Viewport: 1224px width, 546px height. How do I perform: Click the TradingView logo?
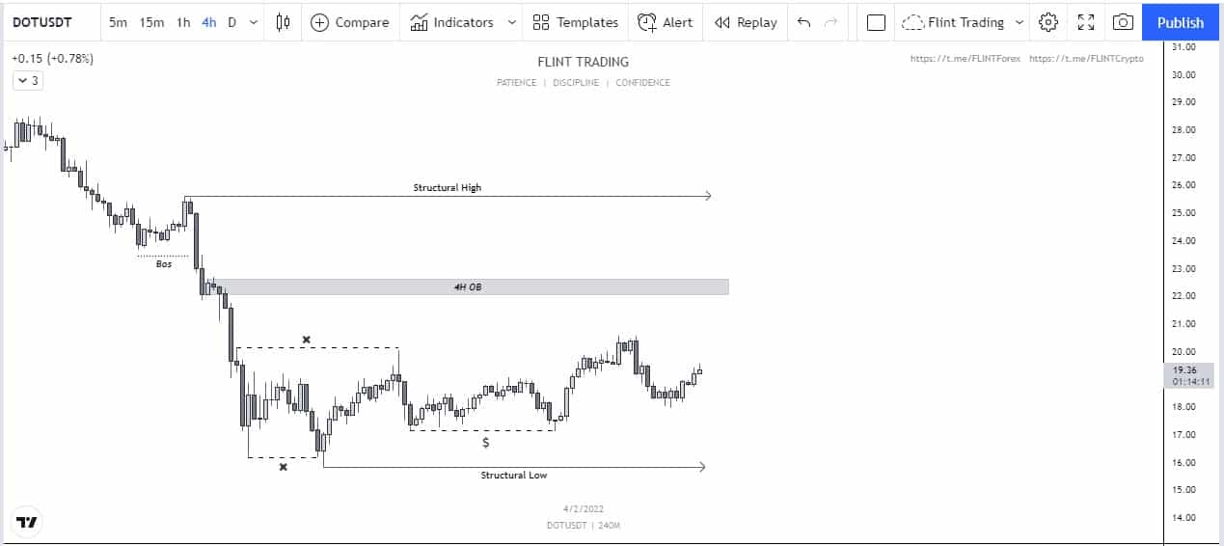(28, 522)
